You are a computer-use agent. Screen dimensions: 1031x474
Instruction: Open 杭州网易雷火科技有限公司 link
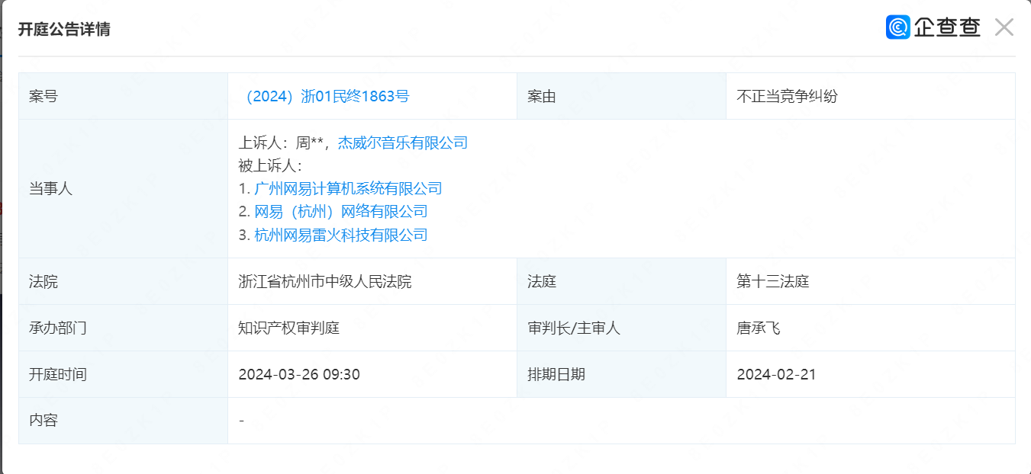click(340, 235)
